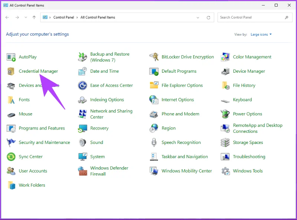Click the Sound speaker icon
This screenshot has width=297, height=220.
click(82, 142)
